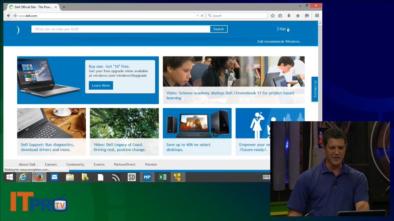Viewport: 394px width, 221px height.
Task: Switch to Firefox in the taskbar
Action: [x=39, y=177]
